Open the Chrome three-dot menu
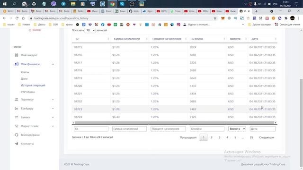Viewport: 303px width, 170px height. coord(299,18)
